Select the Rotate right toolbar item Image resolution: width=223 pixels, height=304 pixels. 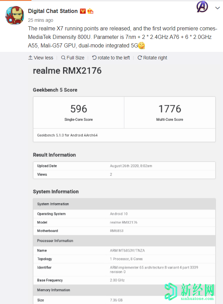152,58
